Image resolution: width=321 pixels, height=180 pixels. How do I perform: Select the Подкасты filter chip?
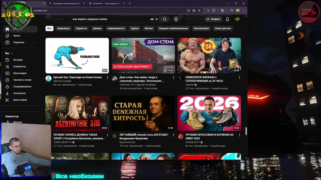pos(81,28)
